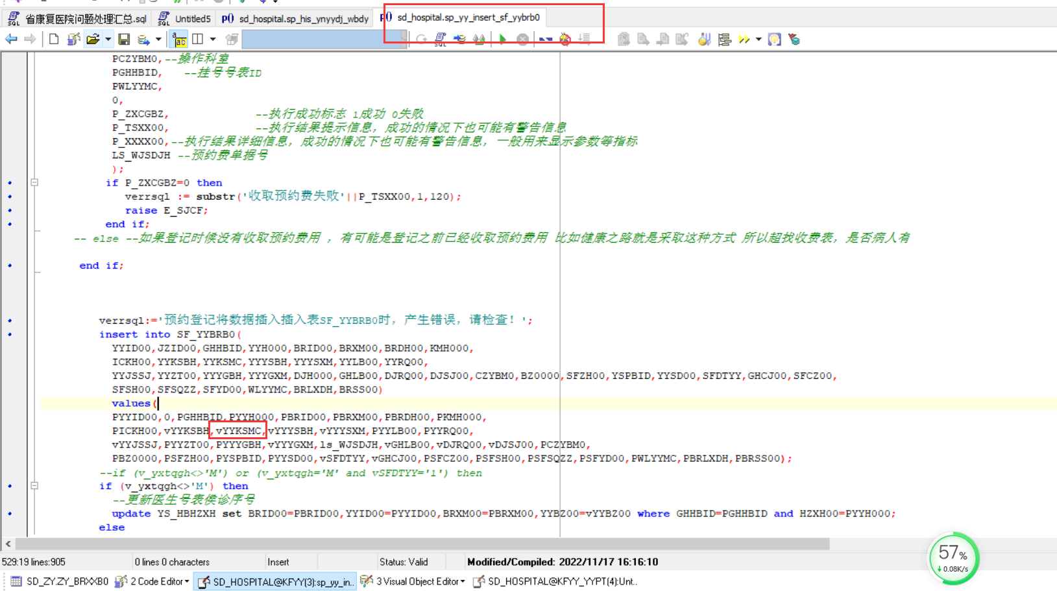Click the greyed forward navigation arrow
Image resolution: width=1057 pixels, height=591 pixels.
[30, 40]
